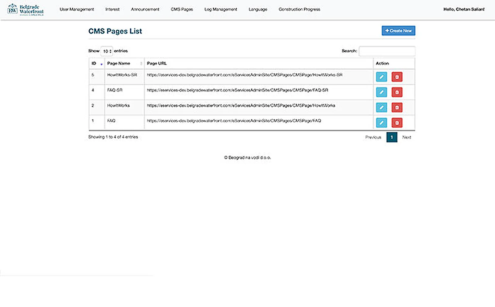Image resolution: width=495 pixels, height=307 pixels.
Task: Open the Show entries count dropdown
Action: tap(107, 51)
